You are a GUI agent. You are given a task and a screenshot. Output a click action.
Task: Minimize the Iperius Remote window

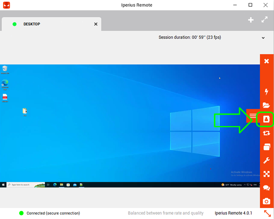tap(235, 5)
